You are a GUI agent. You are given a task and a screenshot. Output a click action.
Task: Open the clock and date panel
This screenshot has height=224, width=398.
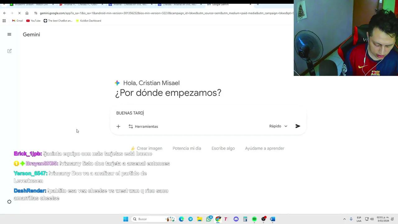(x=383, y=219)
